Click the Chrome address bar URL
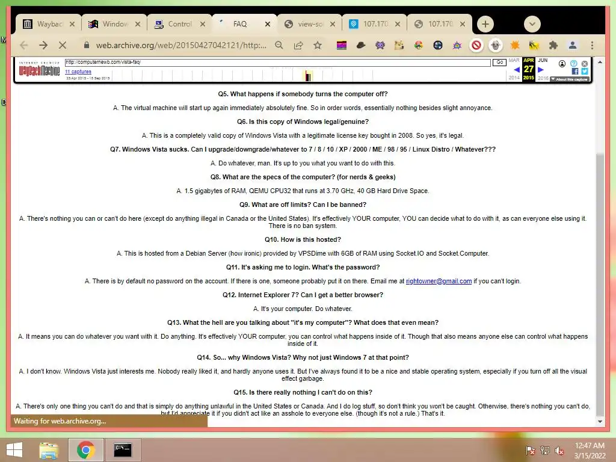Screen dimensions: 616x462 [181, 45]
